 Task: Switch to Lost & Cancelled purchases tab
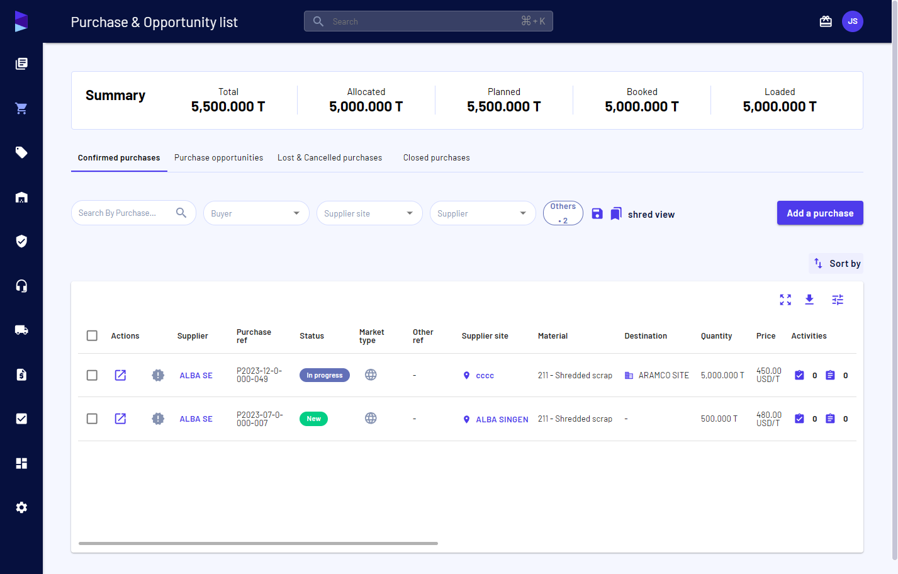coord(330,158)
